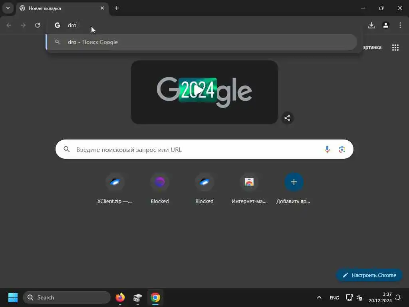Reload the page

(x=38, y=25)
